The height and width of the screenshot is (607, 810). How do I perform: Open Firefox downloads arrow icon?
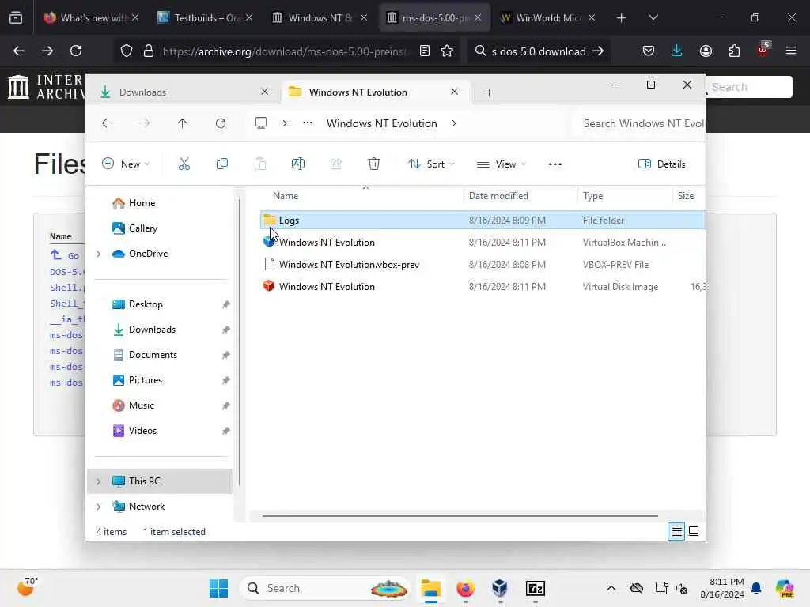coord(677,51)
